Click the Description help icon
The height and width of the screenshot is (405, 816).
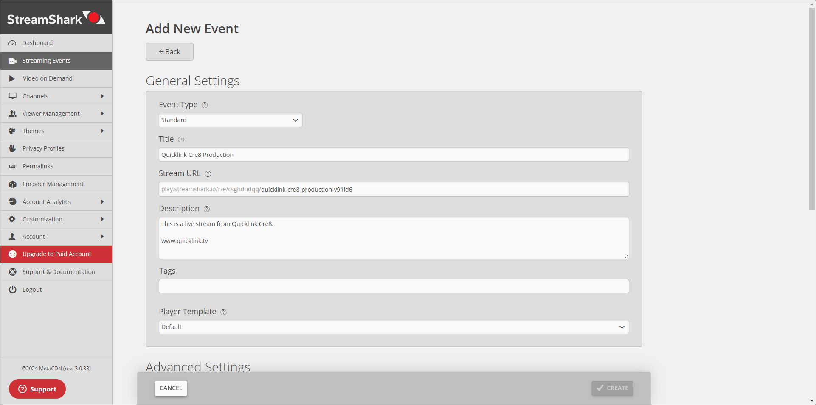[x=207, y=209]
